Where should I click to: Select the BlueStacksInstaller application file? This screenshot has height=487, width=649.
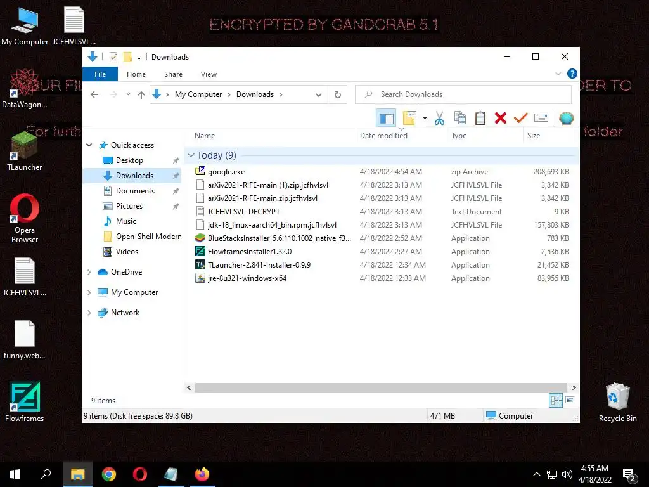pos(280,238)
